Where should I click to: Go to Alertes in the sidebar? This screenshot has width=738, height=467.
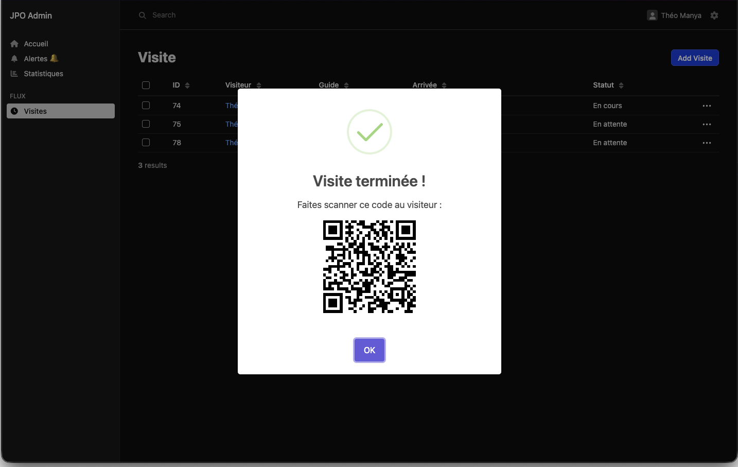(36, 59)
